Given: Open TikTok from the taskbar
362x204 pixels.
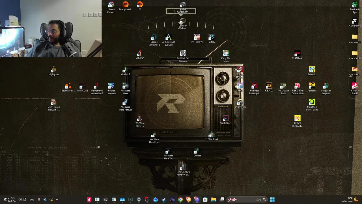Looking at the screenshot, I should (x=89, y=199).
